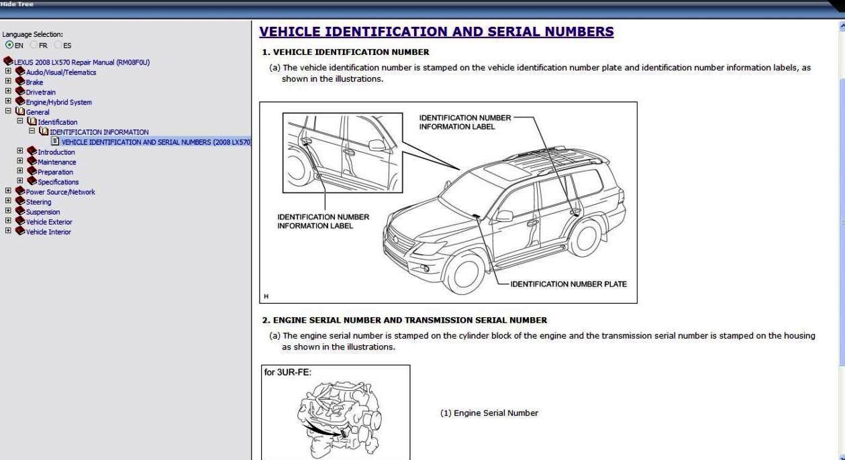
Task: Click the scroll-up arrow of document pane
Action: [x=842, y=27]
